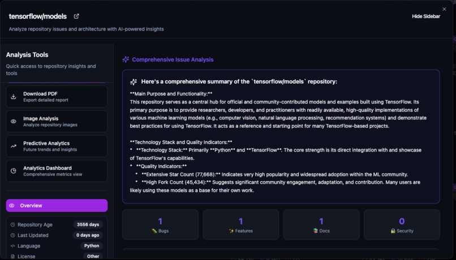Close the analysis dialog
Screen dimensions: 456x260
[444, 9]
